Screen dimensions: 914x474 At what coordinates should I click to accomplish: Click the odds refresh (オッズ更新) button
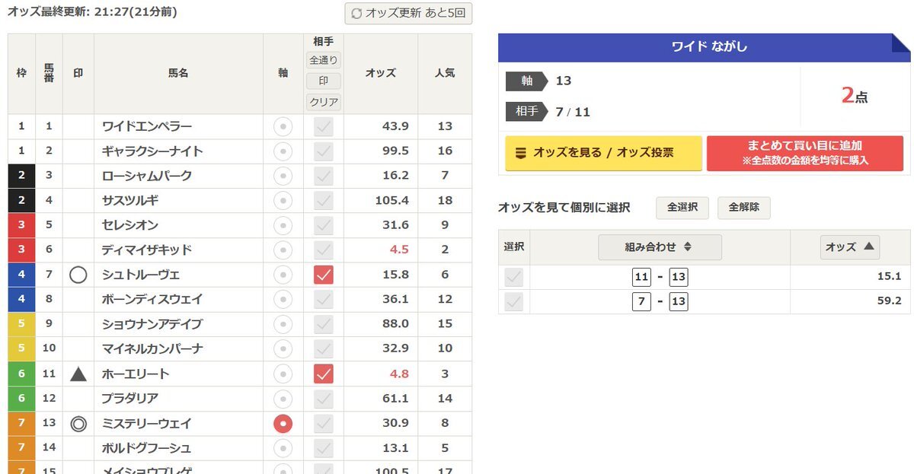click(x=408, y=13)
